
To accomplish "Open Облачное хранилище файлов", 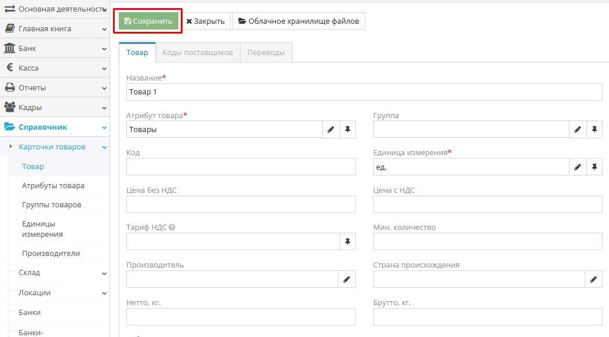I will [298, 21].
